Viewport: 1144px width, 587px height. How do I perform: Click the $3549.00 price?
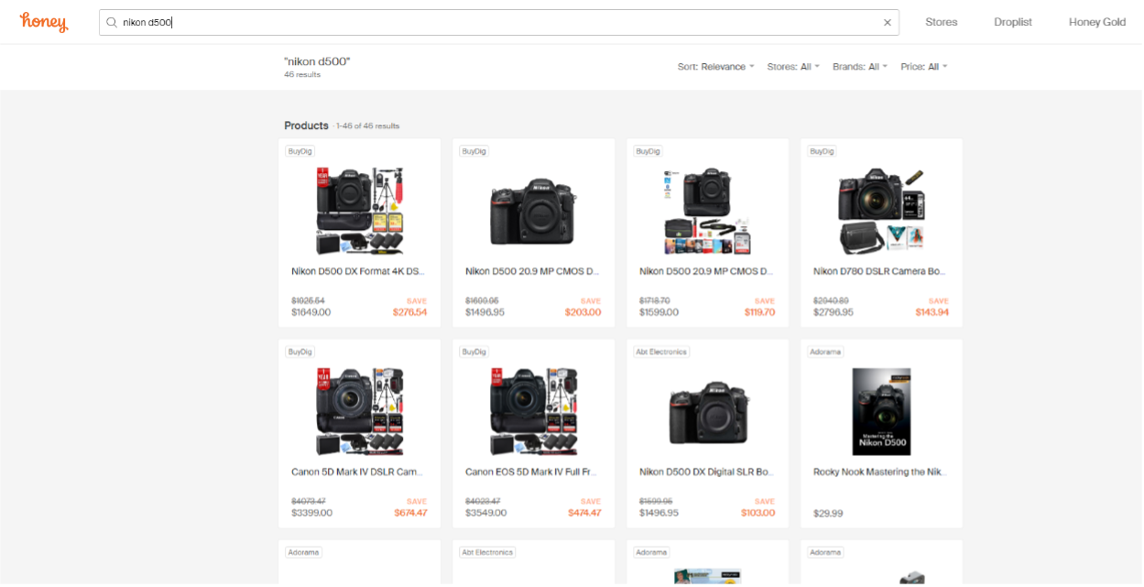[x=486, y=513]
